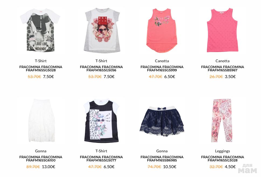Open product link FRAFM16SSG3028
Screen dimensions: 261x177
click(222, 158)
